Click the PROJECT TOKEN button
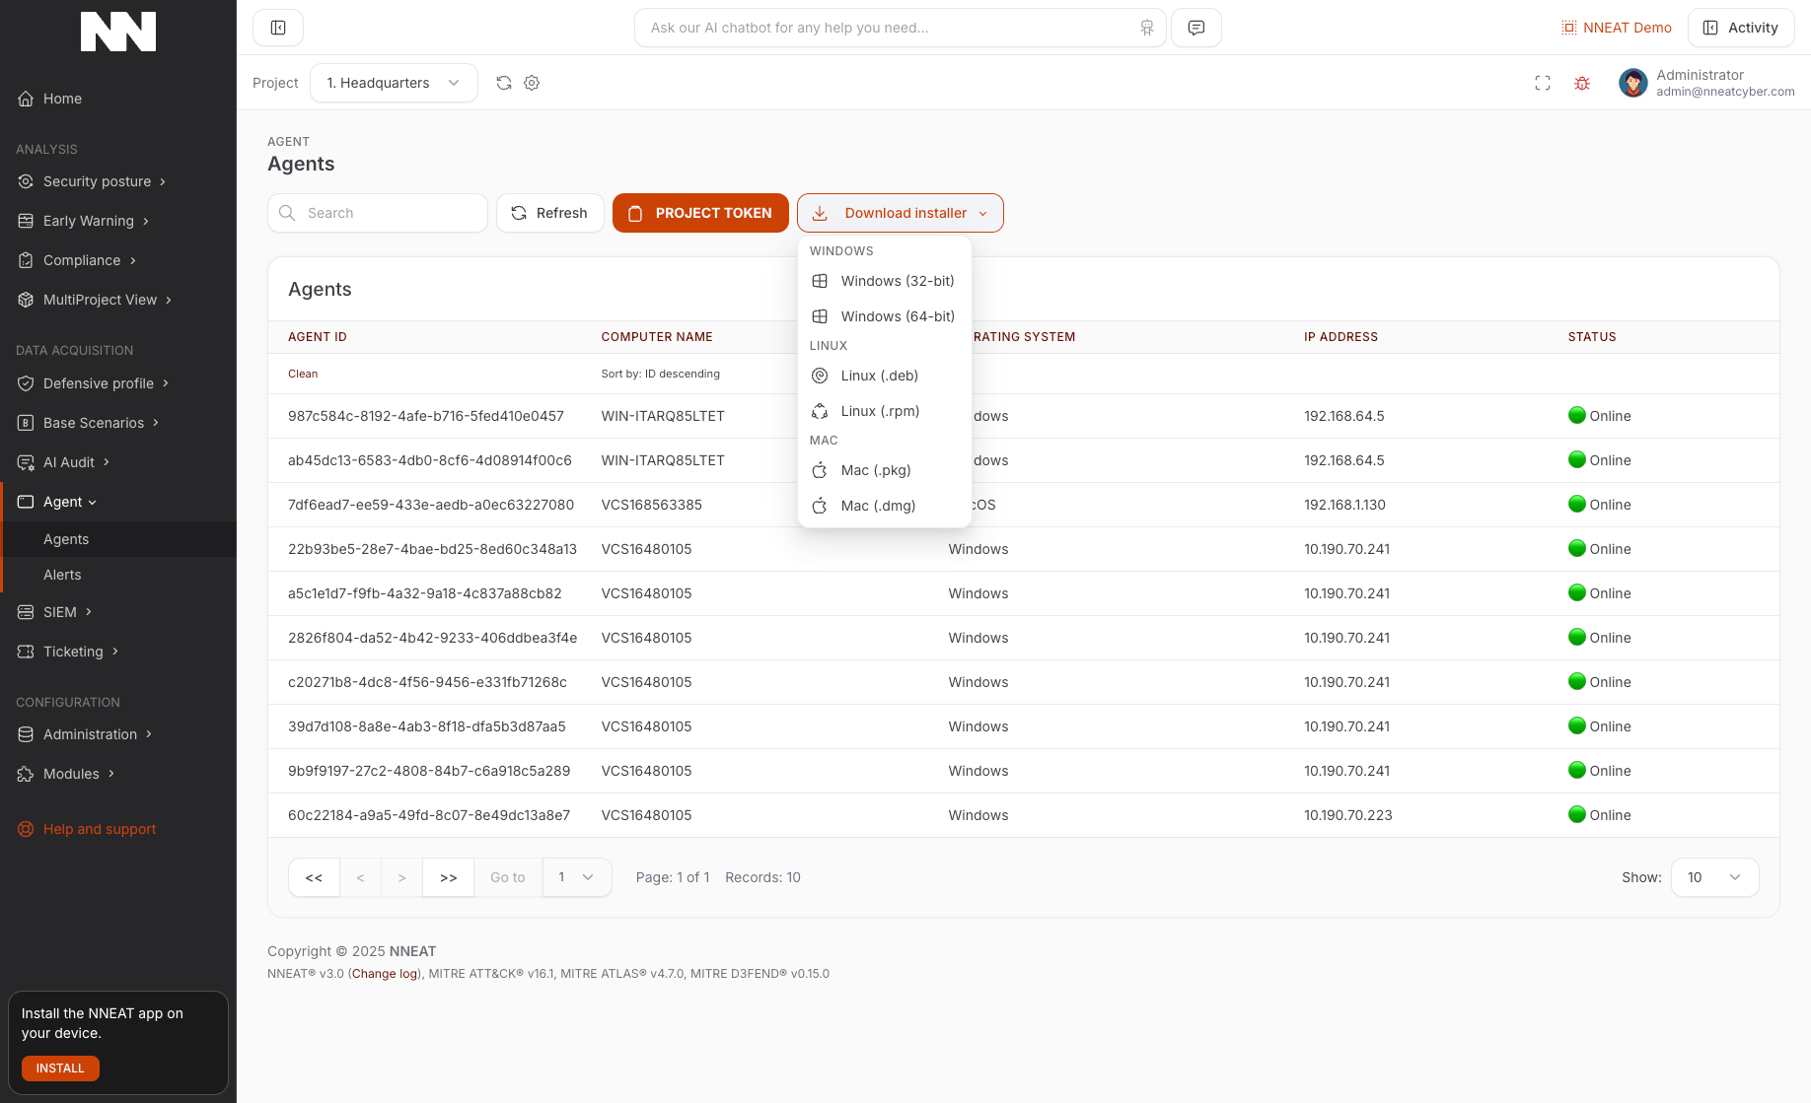This screenshot has width=1811, height=1103. pos(700,213)
